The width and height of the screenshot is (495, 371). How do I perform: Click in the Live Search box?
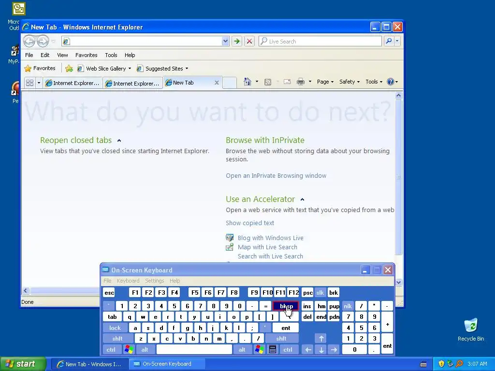[320, 42]
